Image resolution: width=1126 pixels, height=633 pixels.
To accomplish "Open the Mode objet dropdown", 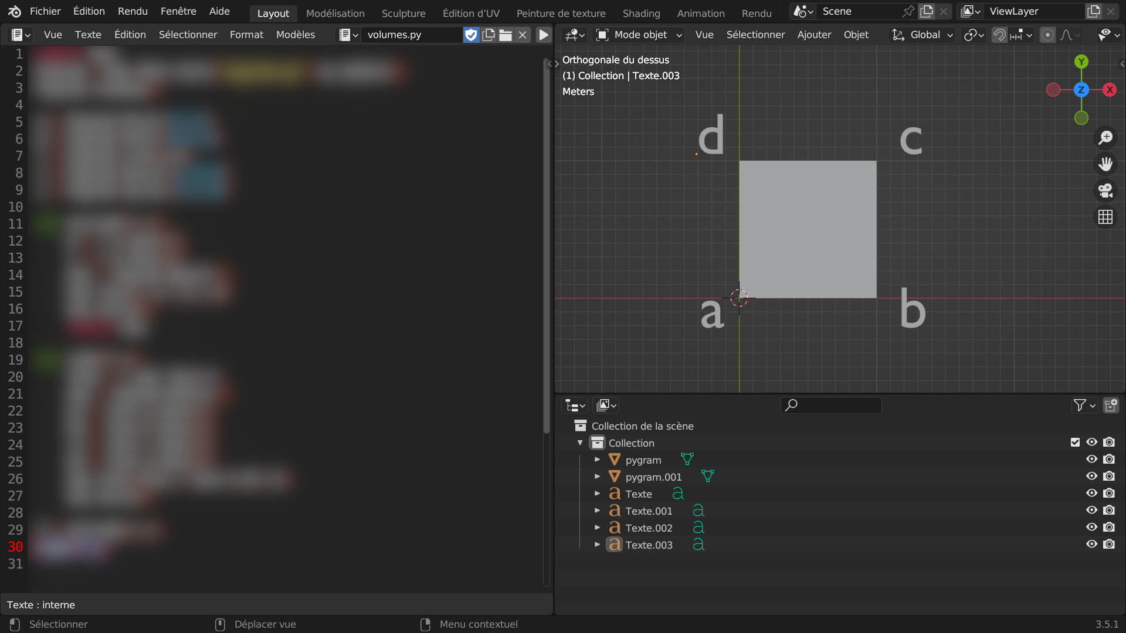I will click(x=639, y=35).
